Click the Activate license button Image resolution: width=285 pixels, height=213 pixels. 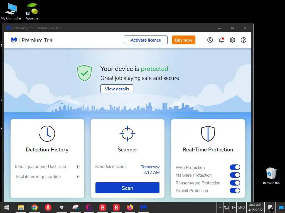[x=146, y=40]
